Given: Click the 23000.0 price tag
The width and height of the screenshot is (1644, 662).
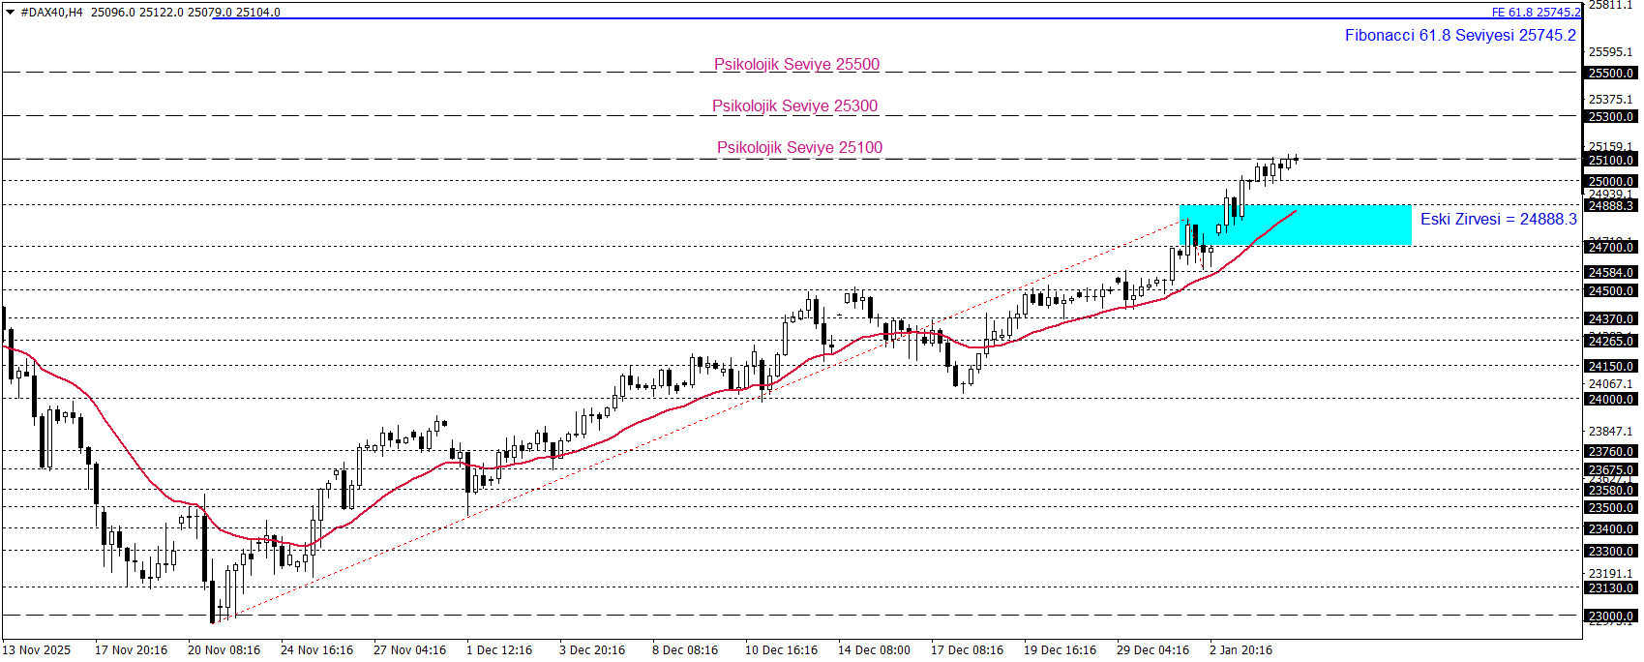Looking at the screenshot, I should (x=1611, y=616).
